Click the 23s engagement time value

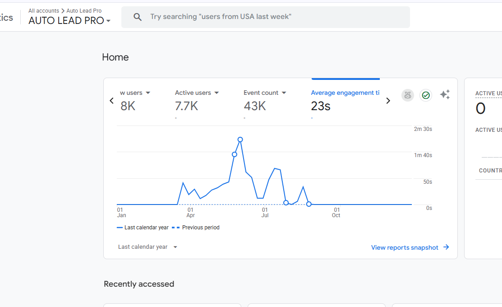[321, 106]
